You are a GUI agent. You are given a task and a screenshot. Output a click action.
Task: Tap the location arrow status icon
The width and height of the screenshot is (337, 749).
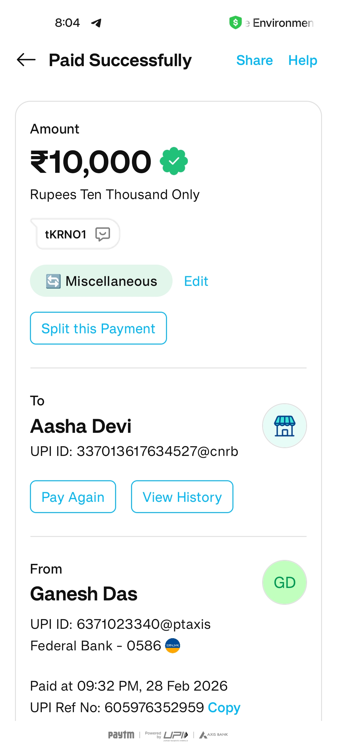click(96, 23)
